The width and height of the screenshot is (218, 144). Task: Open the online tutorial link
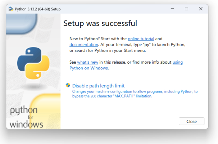coord(141,39)
